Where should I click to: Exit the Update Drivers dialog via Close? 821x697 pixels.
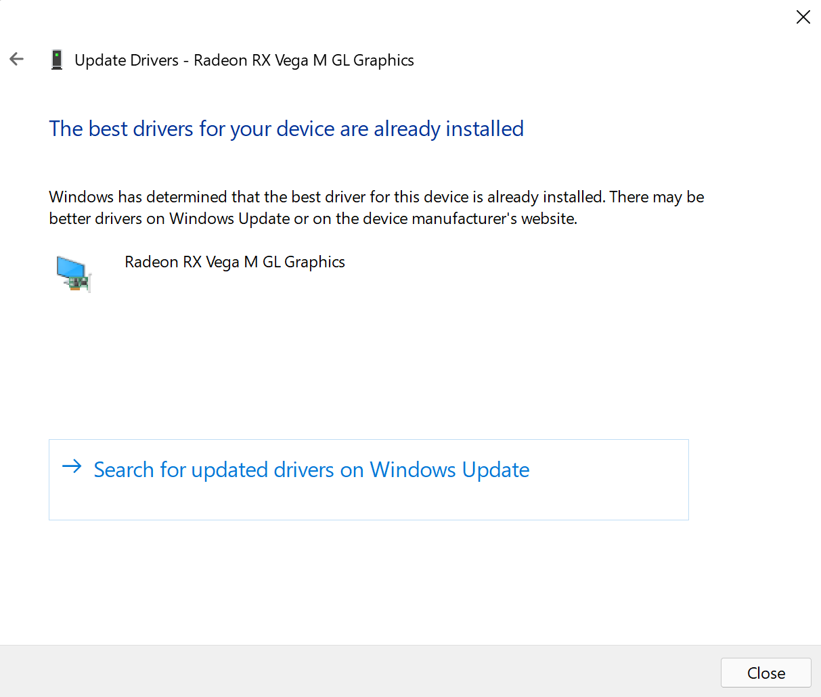765,673
